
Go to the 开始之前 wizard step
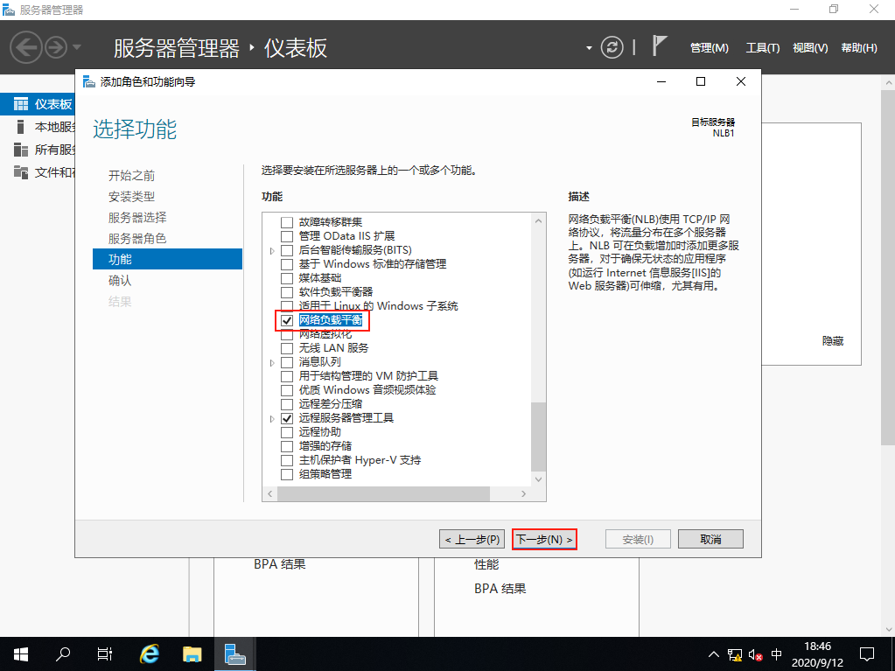[131, 176]
